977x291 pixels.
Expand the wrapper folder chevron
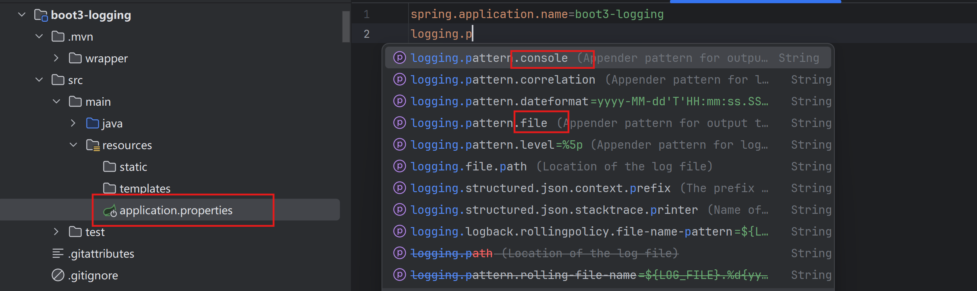56,58
